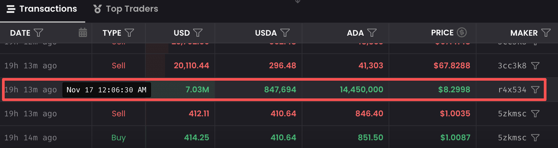Filter by maker r4x534
Image resolution: width=558 pixels, height=148 pixels.
[535, 90]
